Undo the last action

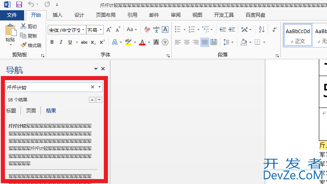pos(31,4)
